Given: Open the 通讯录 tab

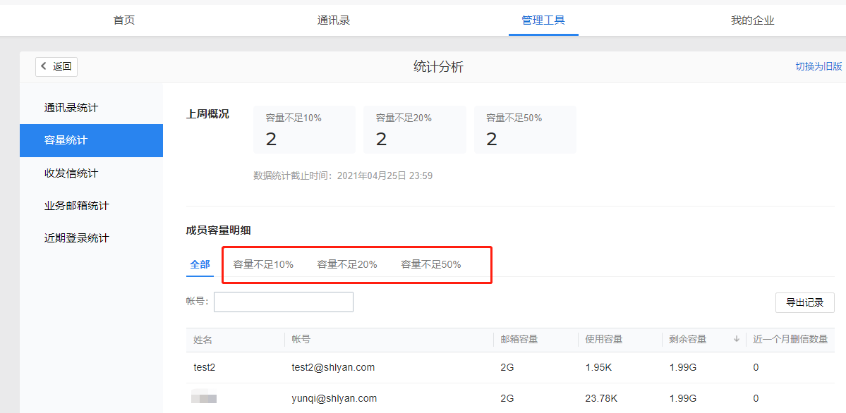Looking at the screenshot, I should (x=333, y=20).
